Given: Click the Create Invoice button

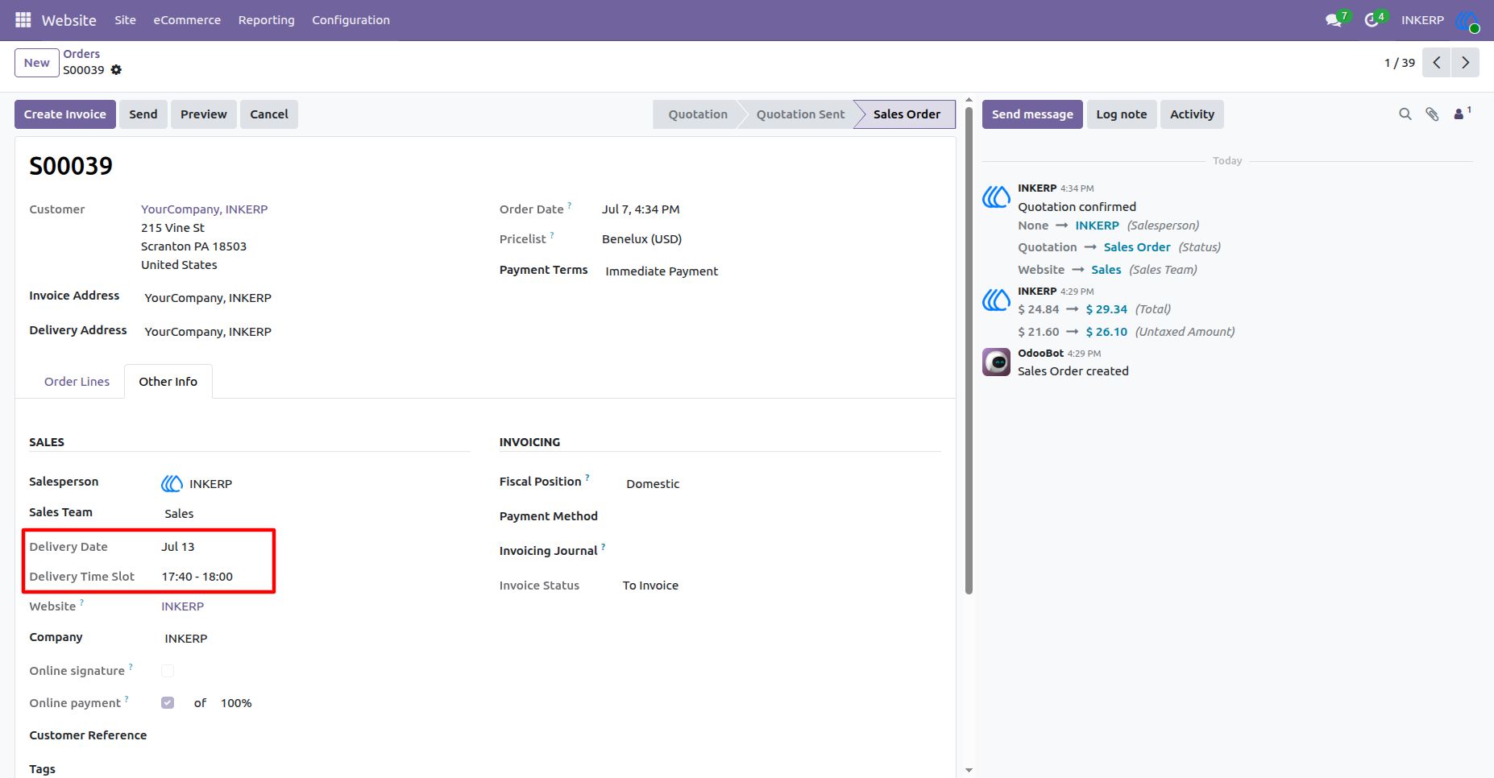Looking at the screenshot, I should (x=65, y=114).
